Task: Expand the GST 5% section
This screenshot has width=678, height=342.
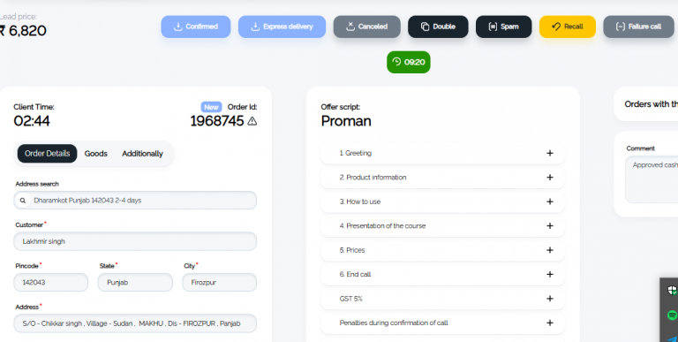Action: coord(443,299)
